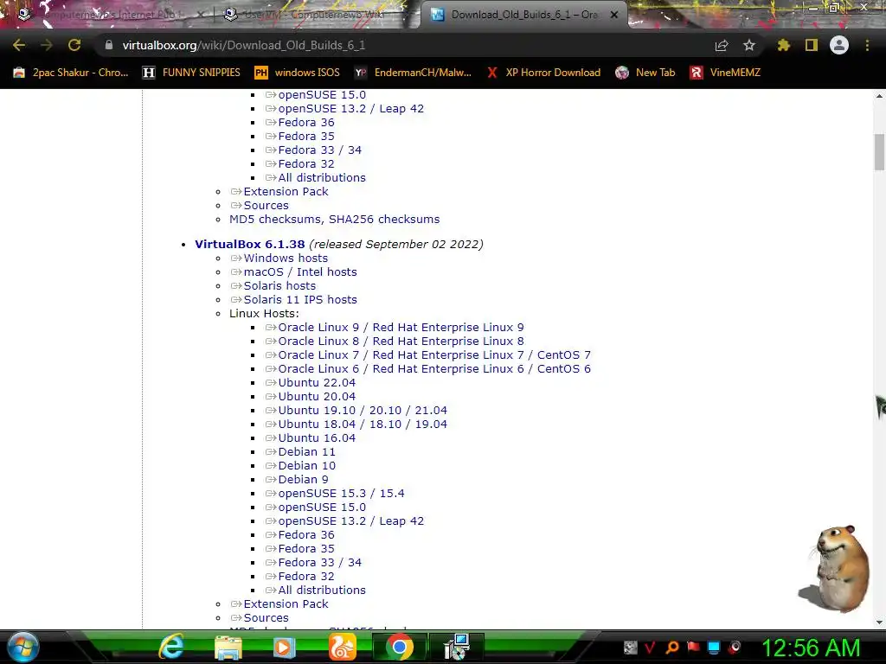View site info via the padlock icon
The width and height of the screenshot is (886, 664).
tap(108, 45)
